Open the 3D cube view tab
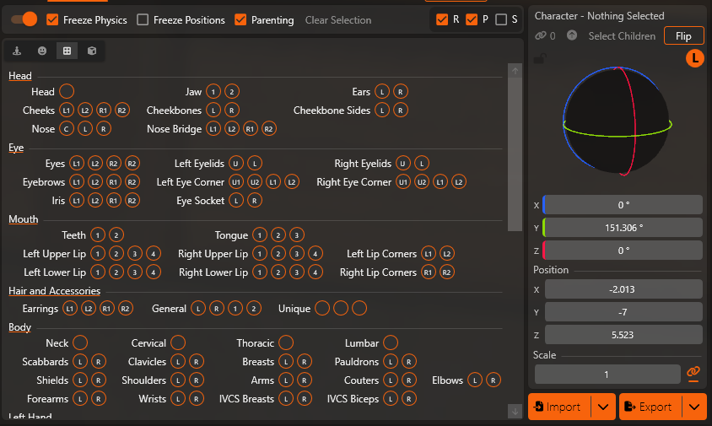712x426 pixels. (x=92, y=51)
